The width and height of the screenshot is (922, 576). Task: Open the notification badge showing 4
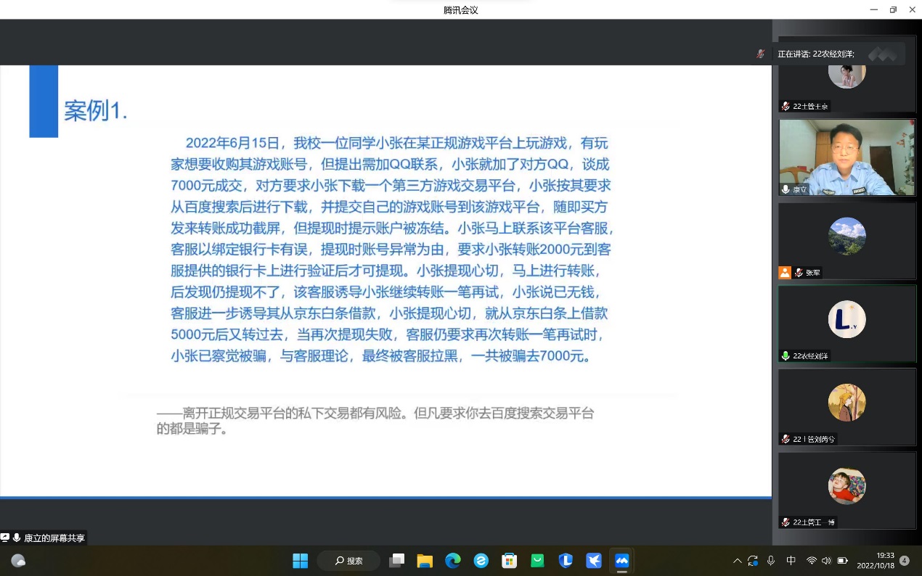905,561
